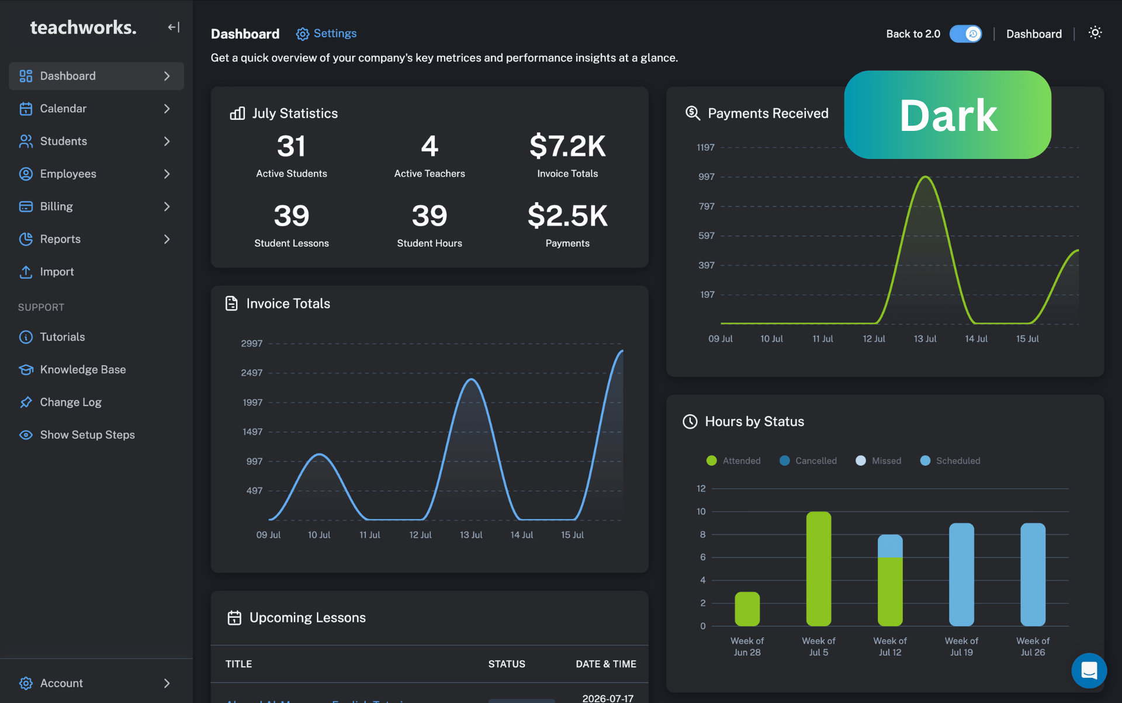Click the Invoice Totals document icon
This screenshot has height=703, width=1122.
click(231, 303)
